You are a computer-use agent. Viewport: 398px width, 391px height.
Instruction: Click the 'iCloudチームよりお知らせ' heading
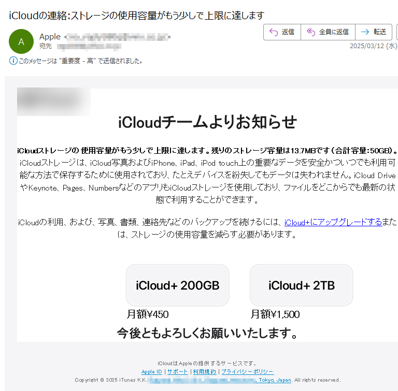[x=207, y=122]
